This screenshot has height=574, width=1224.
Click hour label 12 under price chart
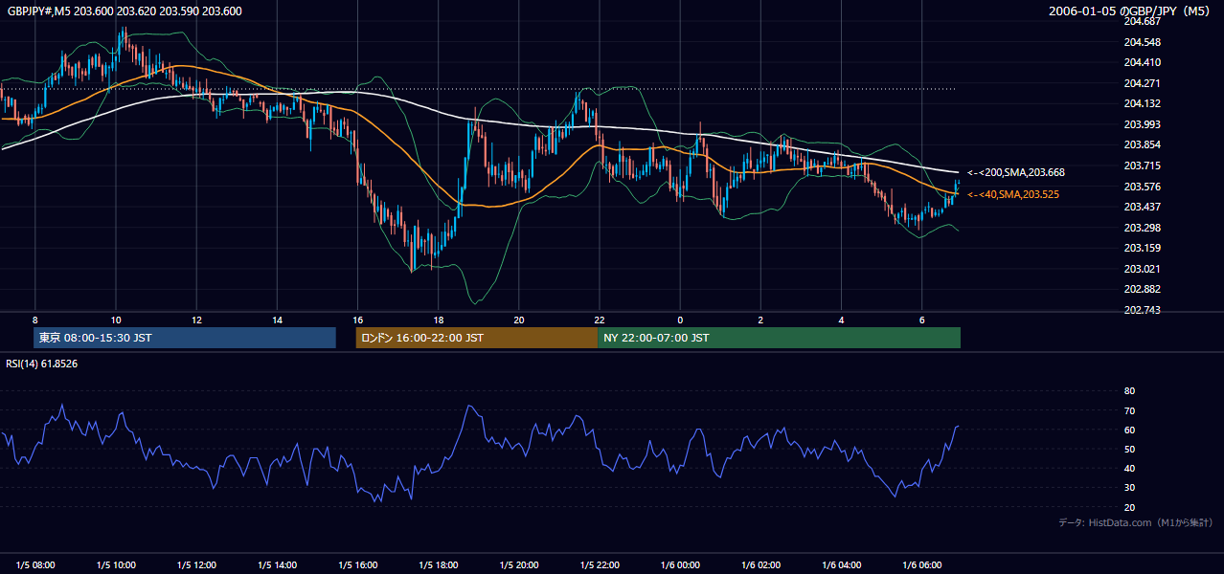pyautogui.click(x=196, y=320)
